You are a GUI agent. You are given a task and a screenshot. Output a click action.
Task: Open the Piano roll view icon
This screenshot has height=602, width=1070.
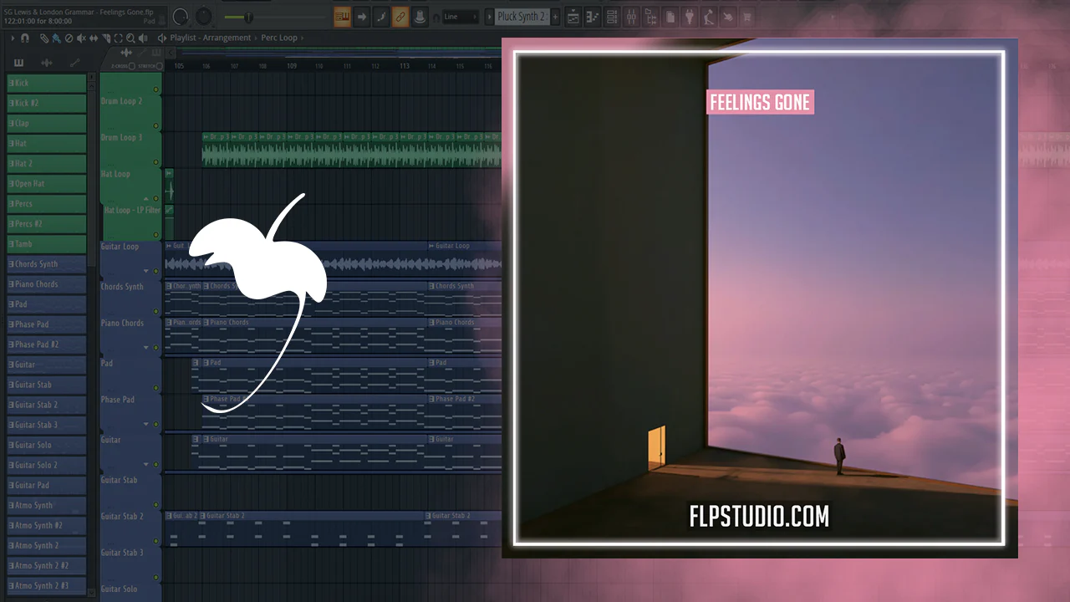(593, 17)
